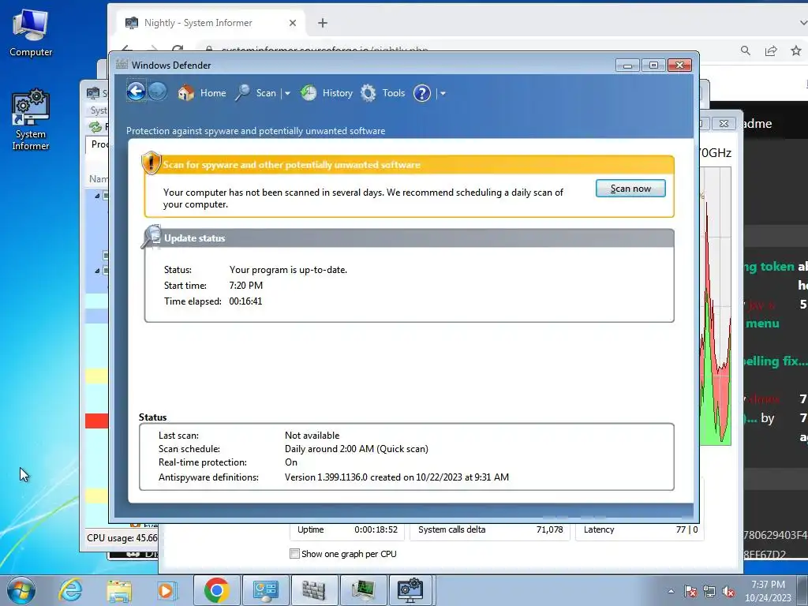The image size is (808, 606).
Task: Click the Chrome zoom magnifier icon
Action: pos(745,50)
